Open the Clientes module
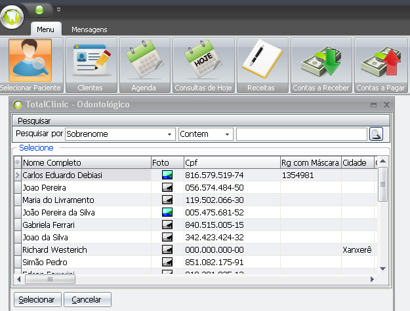410x311 pixels. [92, 65]
